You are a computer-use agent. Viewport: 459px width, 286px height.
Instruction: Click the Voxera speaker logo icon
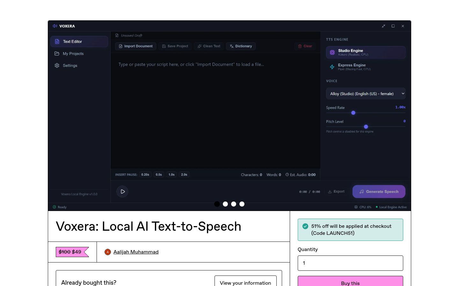pyautogui.click(x=55, y=26)
